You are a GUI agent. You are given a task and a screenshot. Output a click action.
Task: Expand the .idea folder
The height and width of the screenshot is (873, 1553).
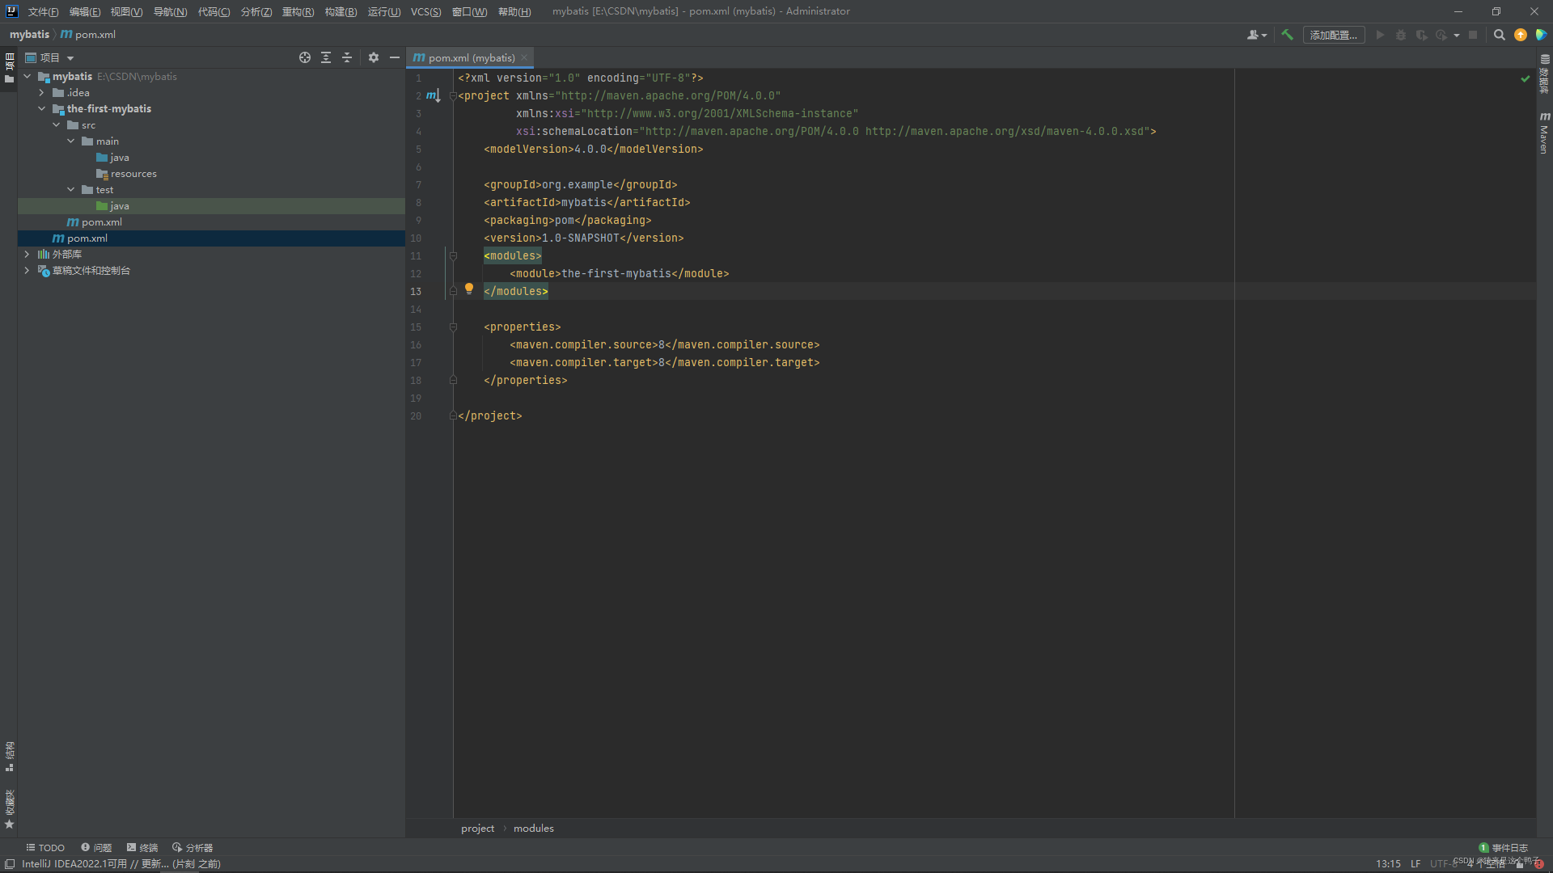point(42,93)
